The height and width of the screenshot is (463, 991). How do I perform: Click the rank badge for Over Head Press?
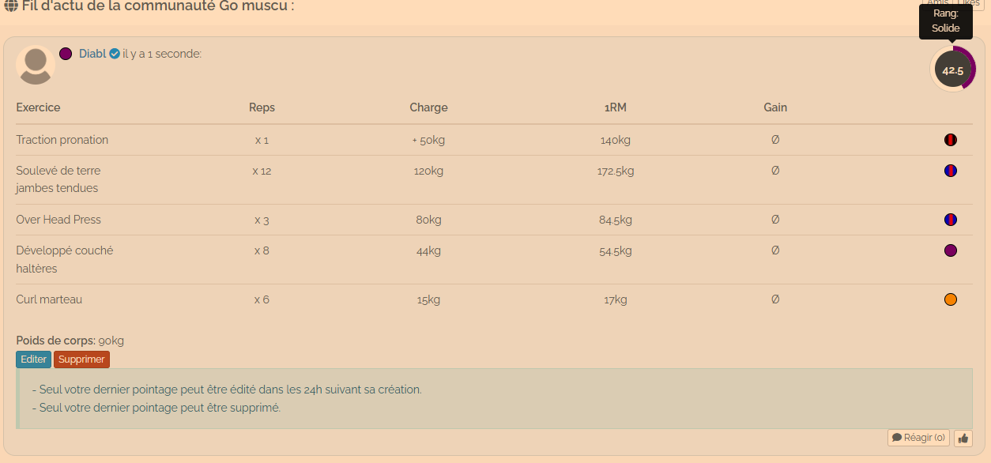[x=951, y=220]
